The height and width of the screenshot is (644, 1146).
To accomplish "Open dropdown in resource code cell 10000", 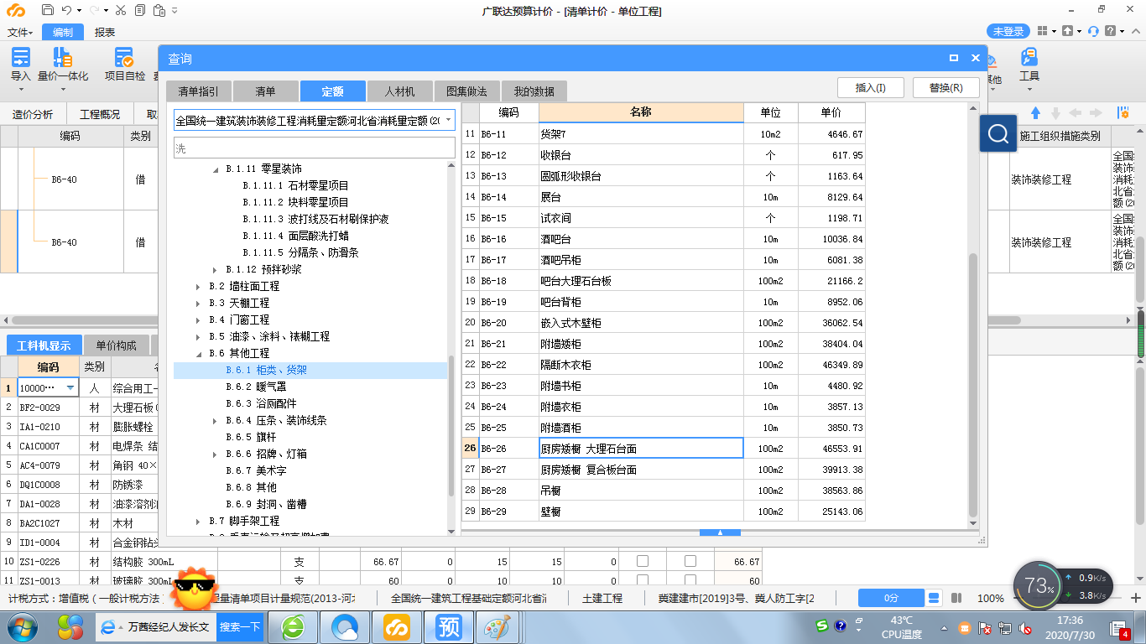I will pyautogui.click(x=70, y=387).
